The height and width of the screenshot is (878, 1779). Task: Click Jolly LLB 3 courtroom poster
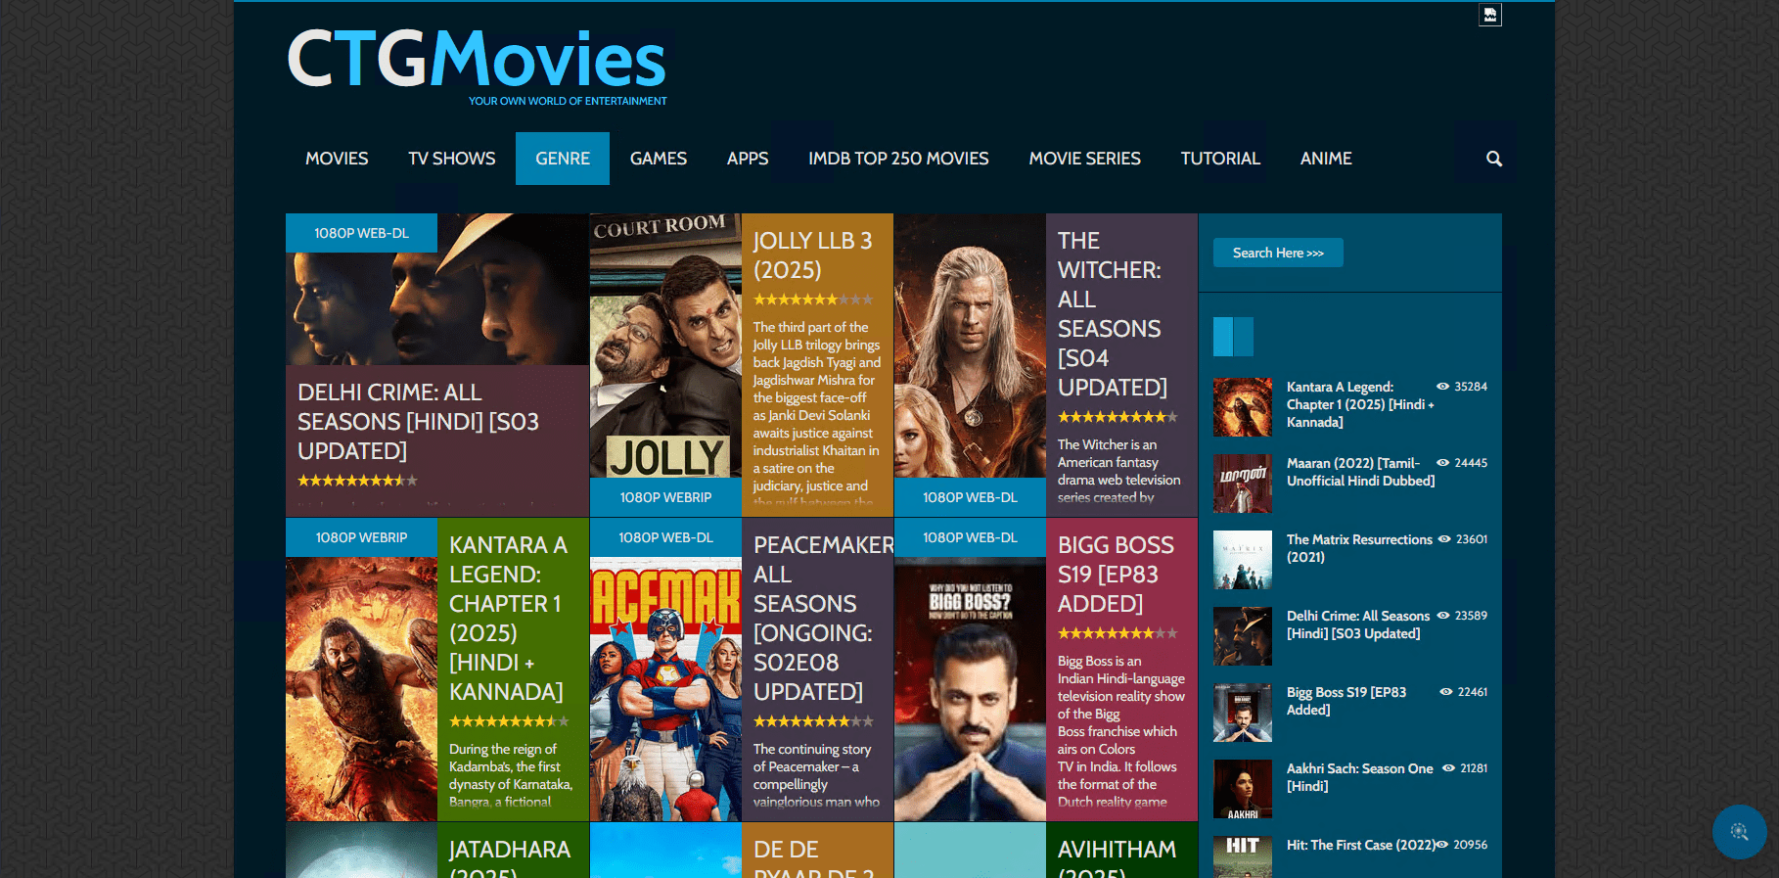tap(665, 346)
